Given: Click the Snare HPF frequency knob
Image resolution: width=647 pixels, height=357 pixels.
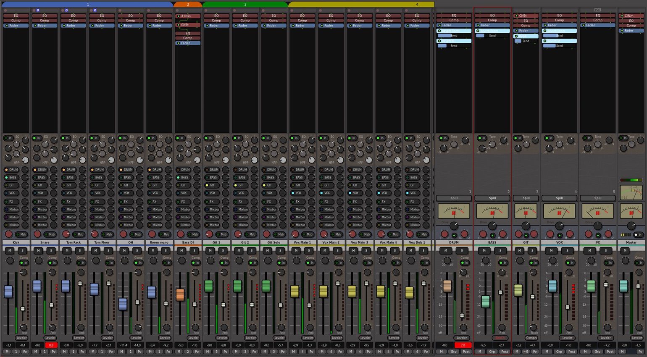Looking at the screenshot, I should point(54,160).
